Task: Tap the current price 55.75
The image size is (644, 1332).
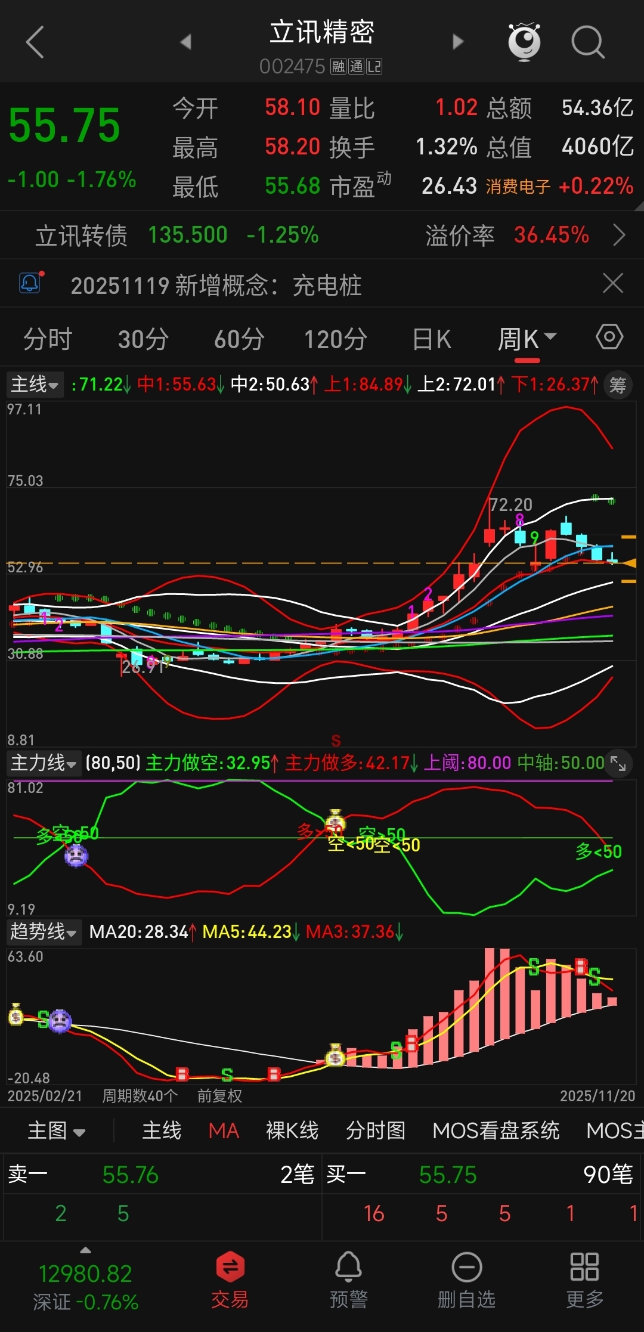Action: 64,125
